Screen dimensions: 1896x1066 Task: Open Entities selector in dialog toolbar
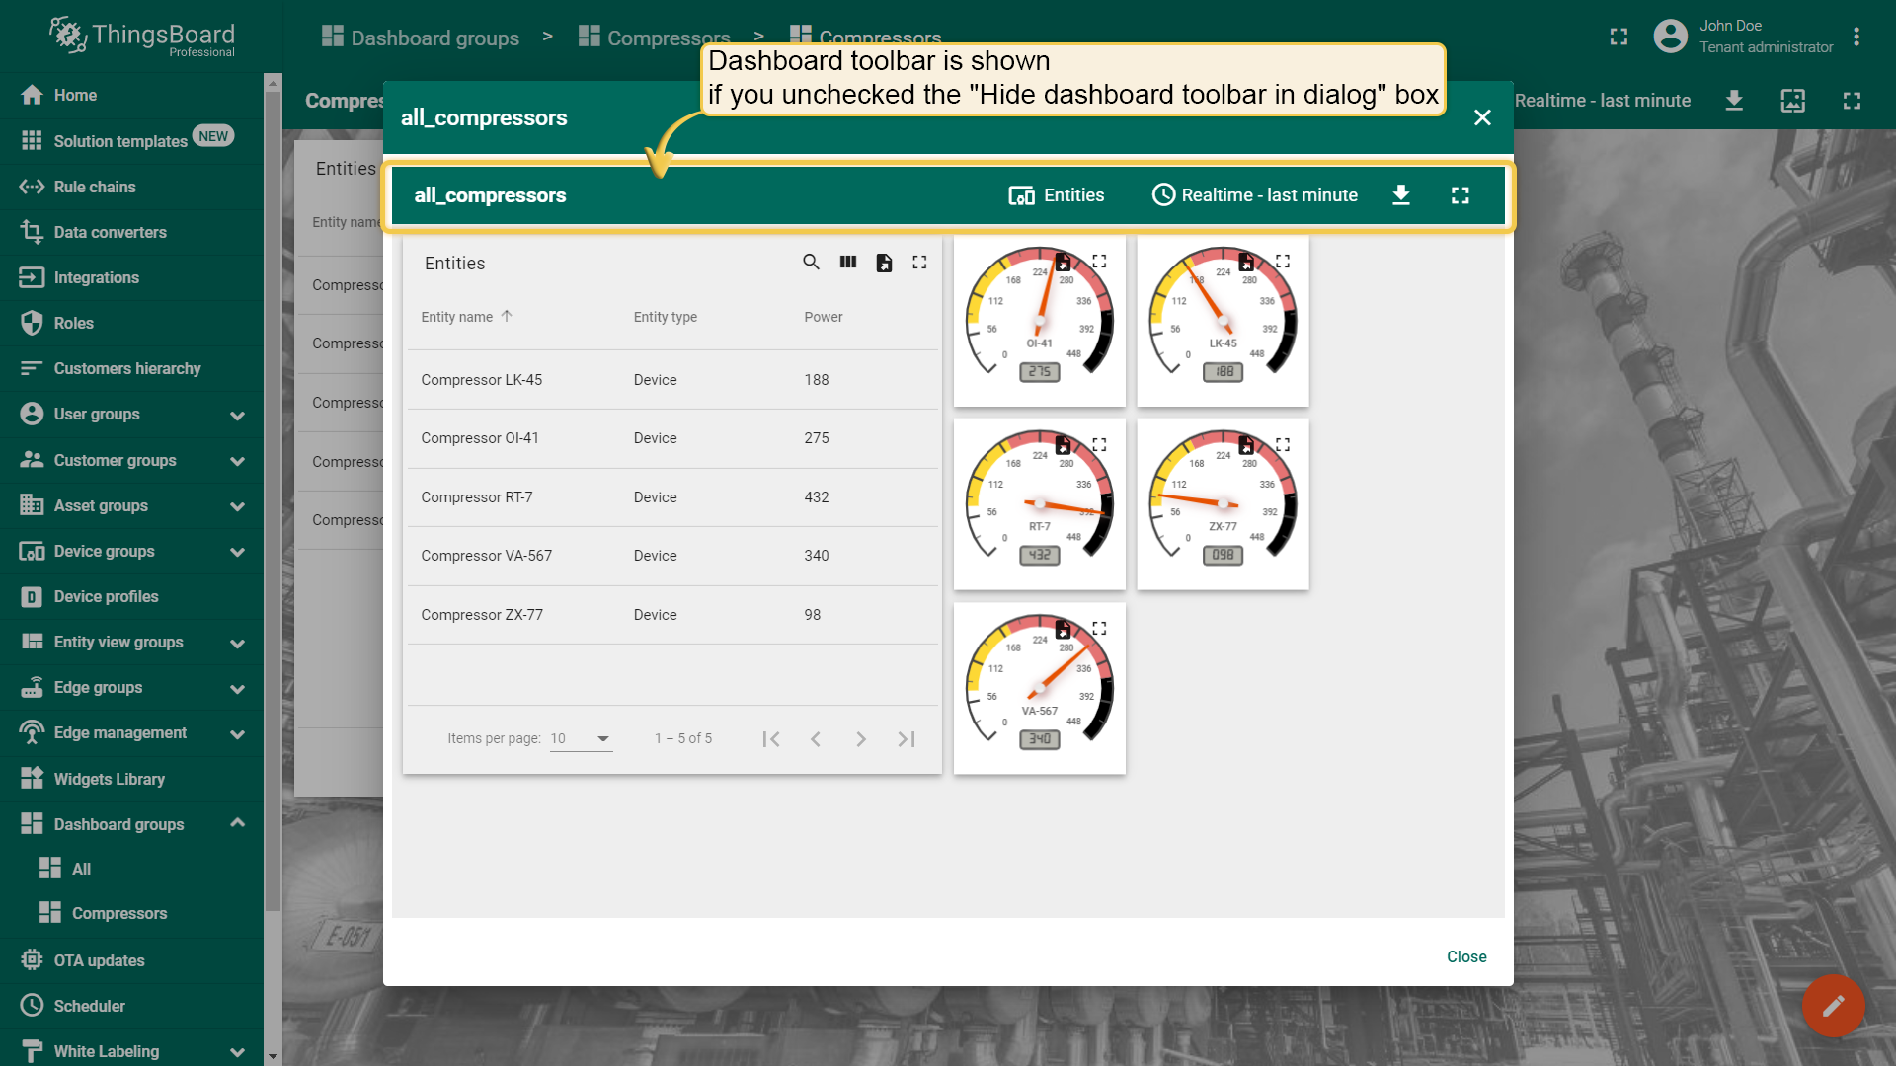pos(1057,195)
